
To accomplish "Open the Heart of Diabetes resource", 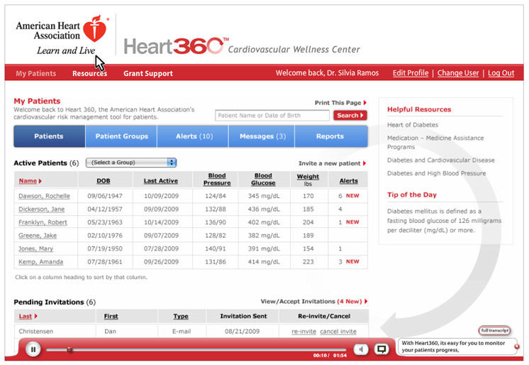I will point(413,125).
